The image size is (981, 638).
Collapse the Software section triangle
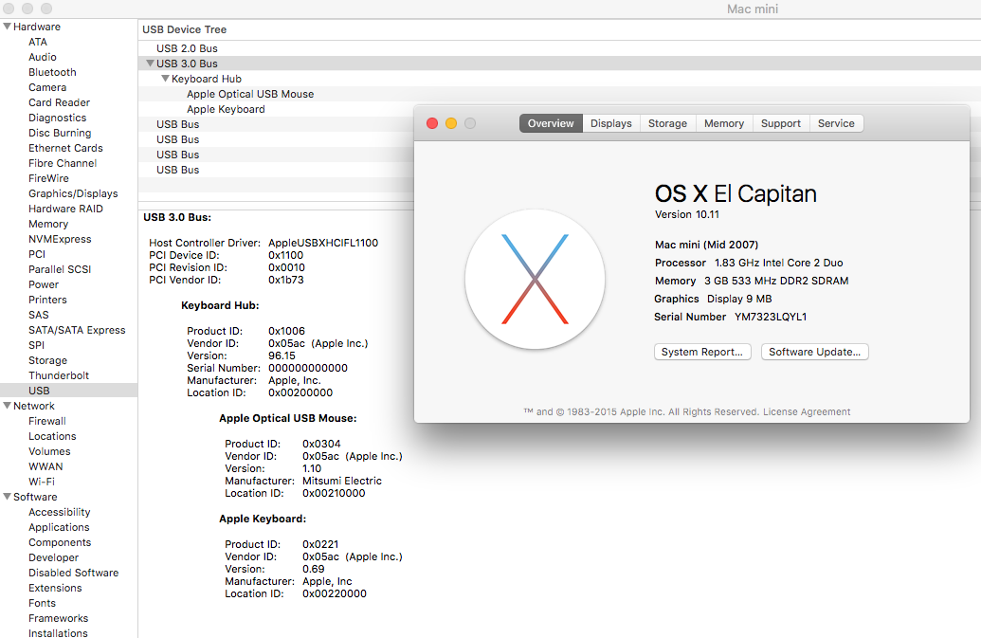[8, 497]
